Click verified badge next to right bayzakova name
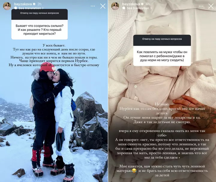The height and width of the screenshot is (182, 216). [142, 4]
